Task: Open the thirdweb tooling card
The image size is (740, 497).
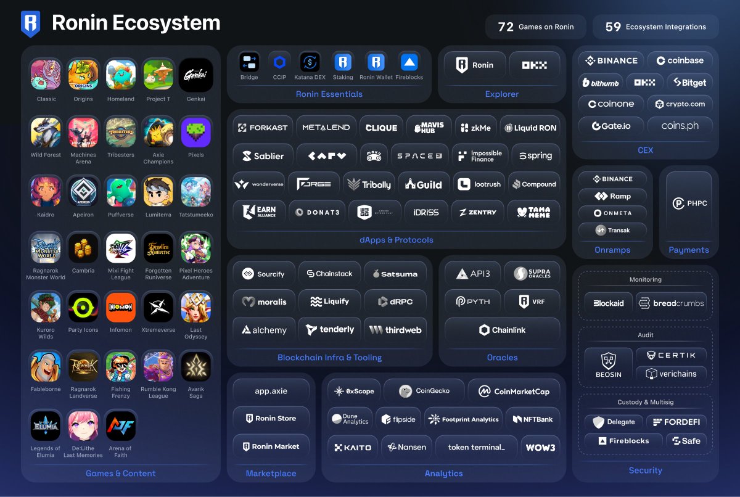Action: [395, 330]
